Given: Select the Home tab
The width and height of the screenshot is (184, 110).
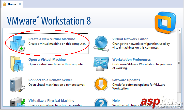Looking at the screenshot, I should tap(12, 4).
